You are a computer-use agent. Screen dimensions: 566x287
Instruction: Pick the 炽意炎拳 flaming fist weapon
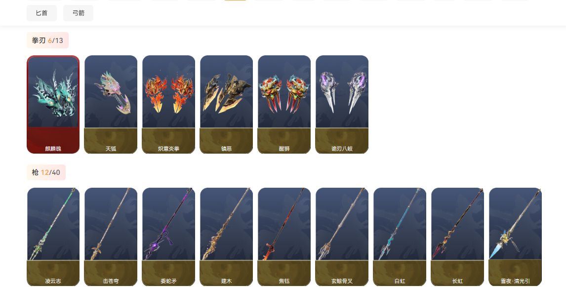(168, 104)
